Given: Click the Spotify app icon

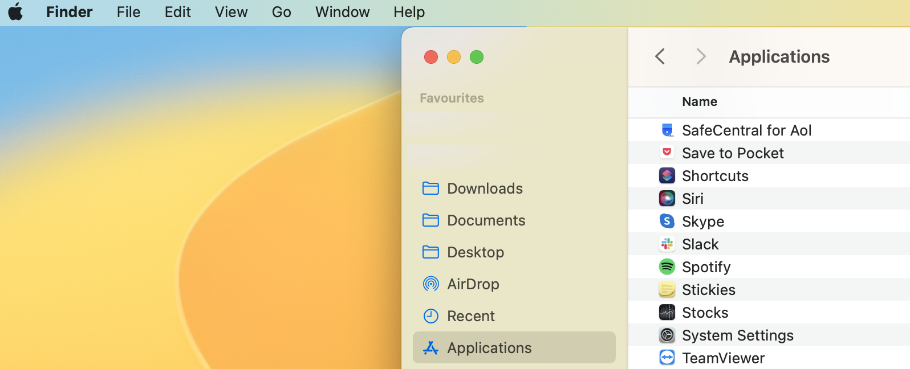Looking at the screenshot, I should click(x=667, y=266).
